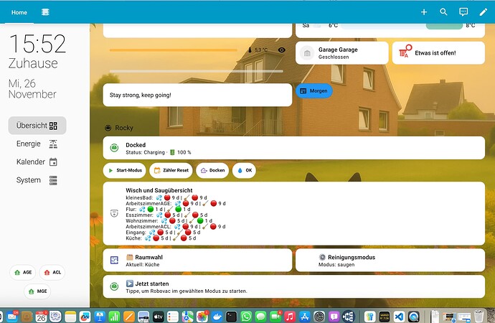The image size is (495, 323).
Task: Click the Jetzt starten card
Action: pyautogui.click(x=294, y=286)
